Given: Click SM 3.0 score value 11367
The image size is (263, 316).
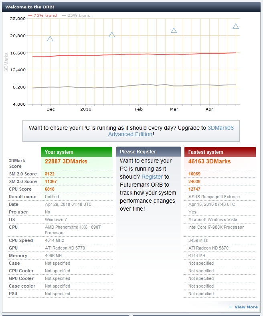Looking at the screenshot, I should click(x=51, y=181).
